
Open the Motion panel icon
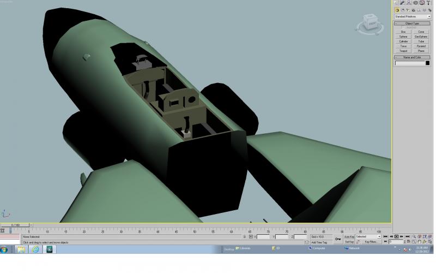(x=415, y=3)
